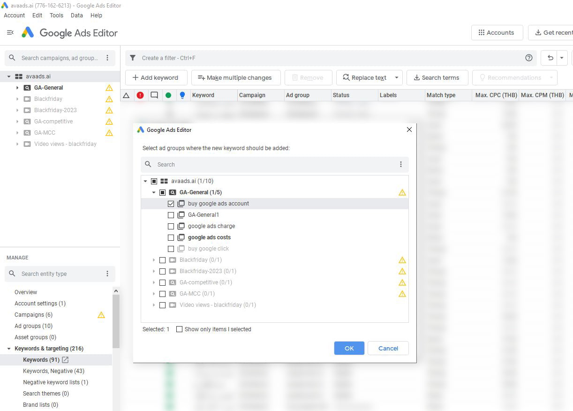Open the Data menu
The image size is (573, 411).
click(77, 15)
